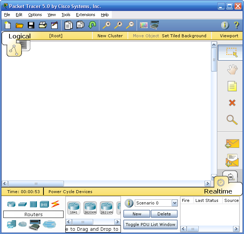Select the Wireless Devices category icon
The height and width of the screenshot is (234, 244).
pyautogui.click(x=44, y=204)
